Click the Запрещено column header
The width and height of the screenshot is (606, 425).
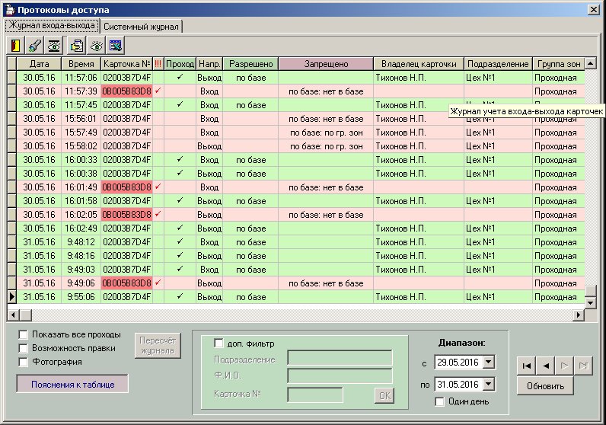[326, 64]
